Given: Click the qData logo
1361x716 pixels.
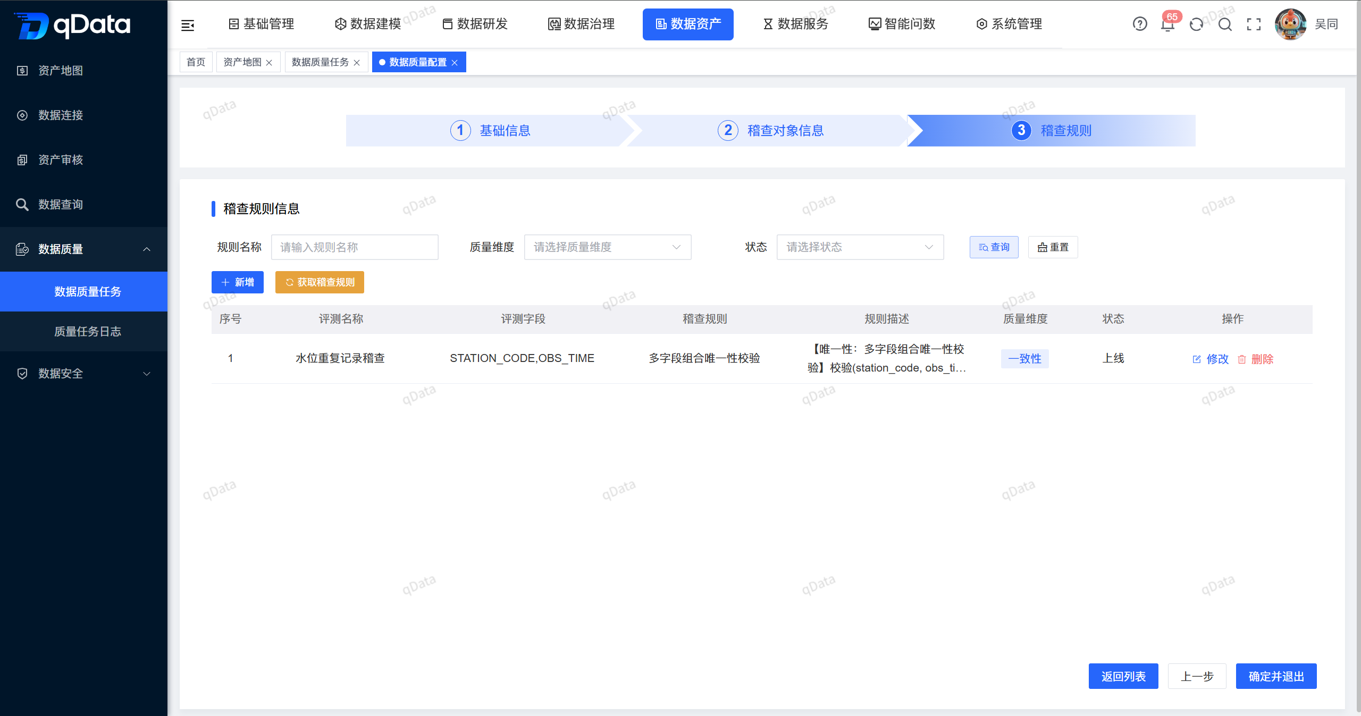Looking at the screenshot, I should pyautogui.click(x=72, y=25).
